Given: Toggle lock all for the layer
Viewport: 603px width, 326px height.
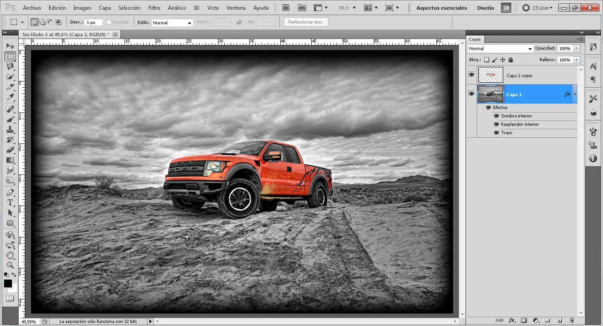Looking at the screenshot, I should point(510,60).
